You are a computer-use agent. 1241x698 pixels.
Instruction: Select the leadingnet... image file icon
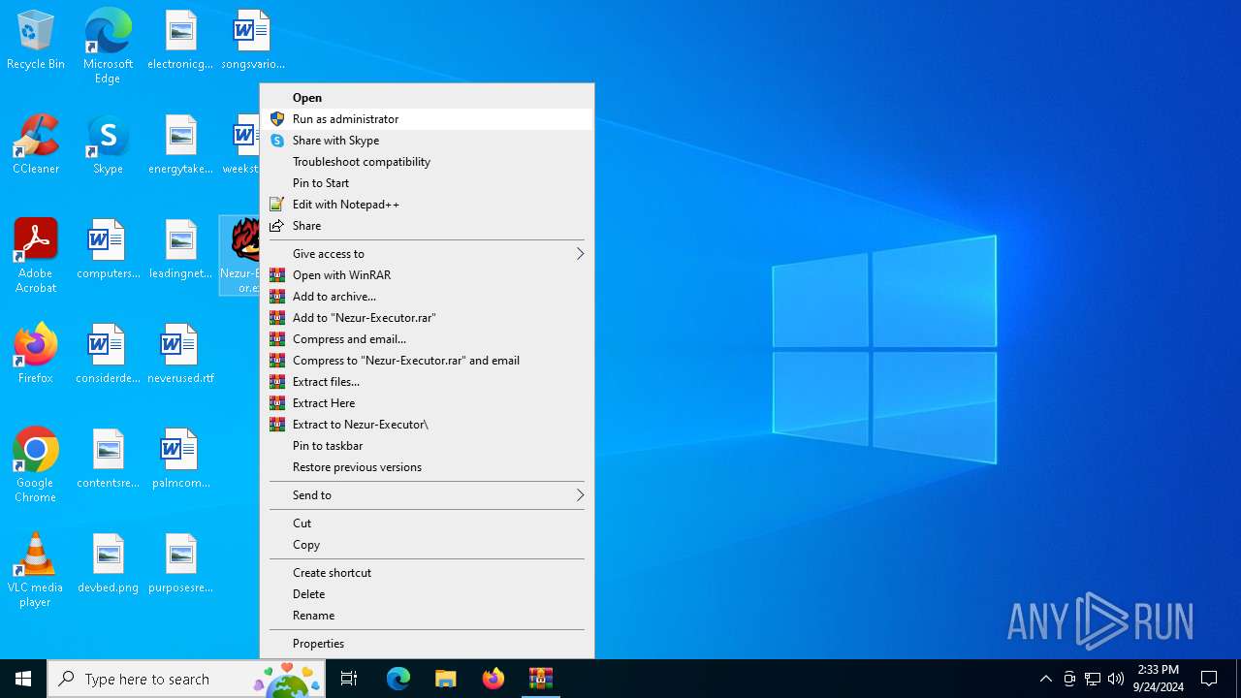click(180, 250)
